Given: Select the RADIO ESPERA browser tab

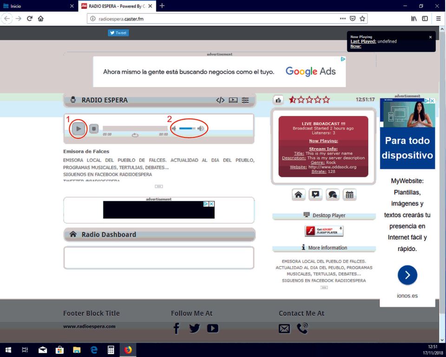Looking at the screenshot, I should [117, 6].
